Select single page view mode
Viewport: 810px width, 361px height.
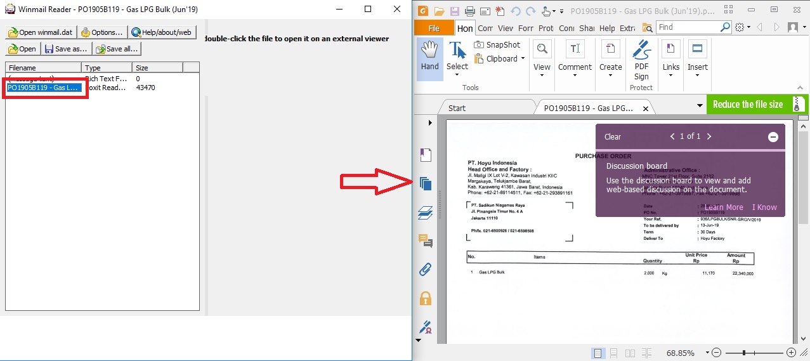pyautogui.click(x=598, y=353)
